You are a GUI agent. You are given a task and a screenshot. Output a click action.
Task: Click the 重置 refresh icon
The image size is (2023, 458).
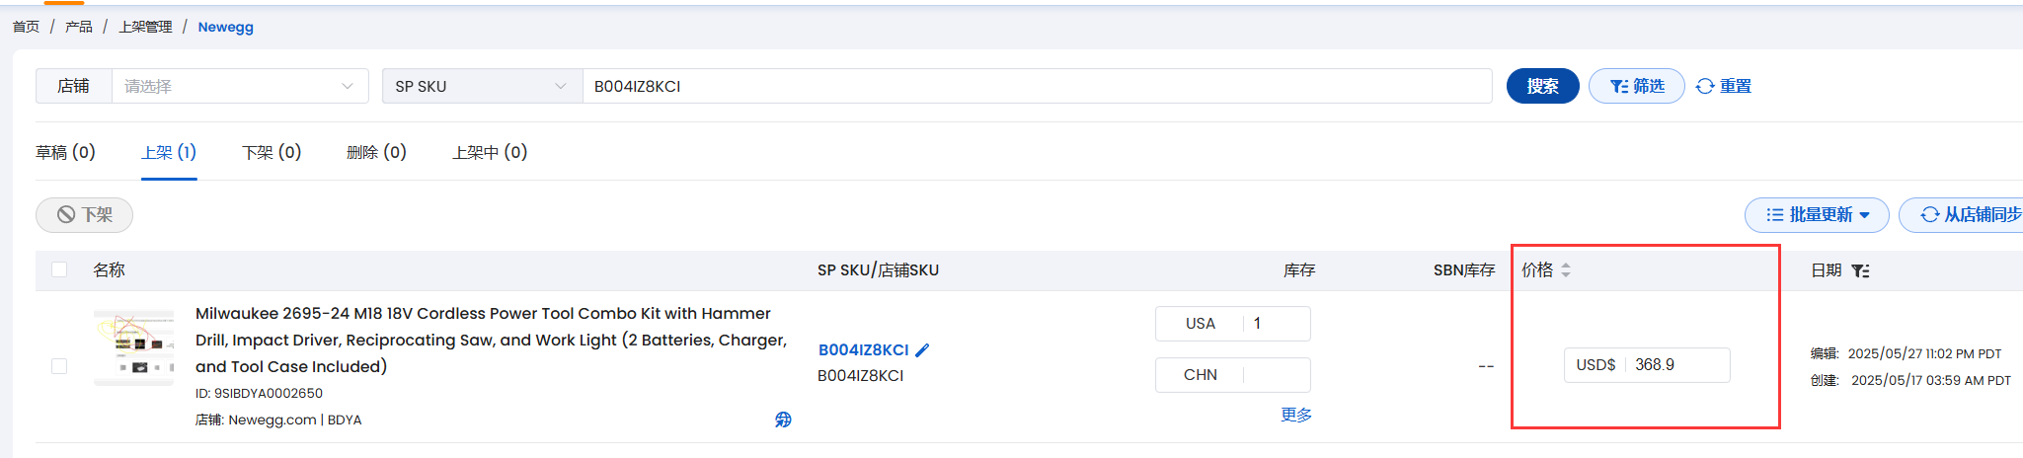[1705, 87]
